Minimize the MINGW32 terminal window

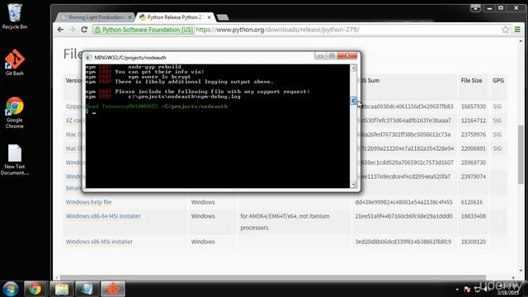coord(321,55)
